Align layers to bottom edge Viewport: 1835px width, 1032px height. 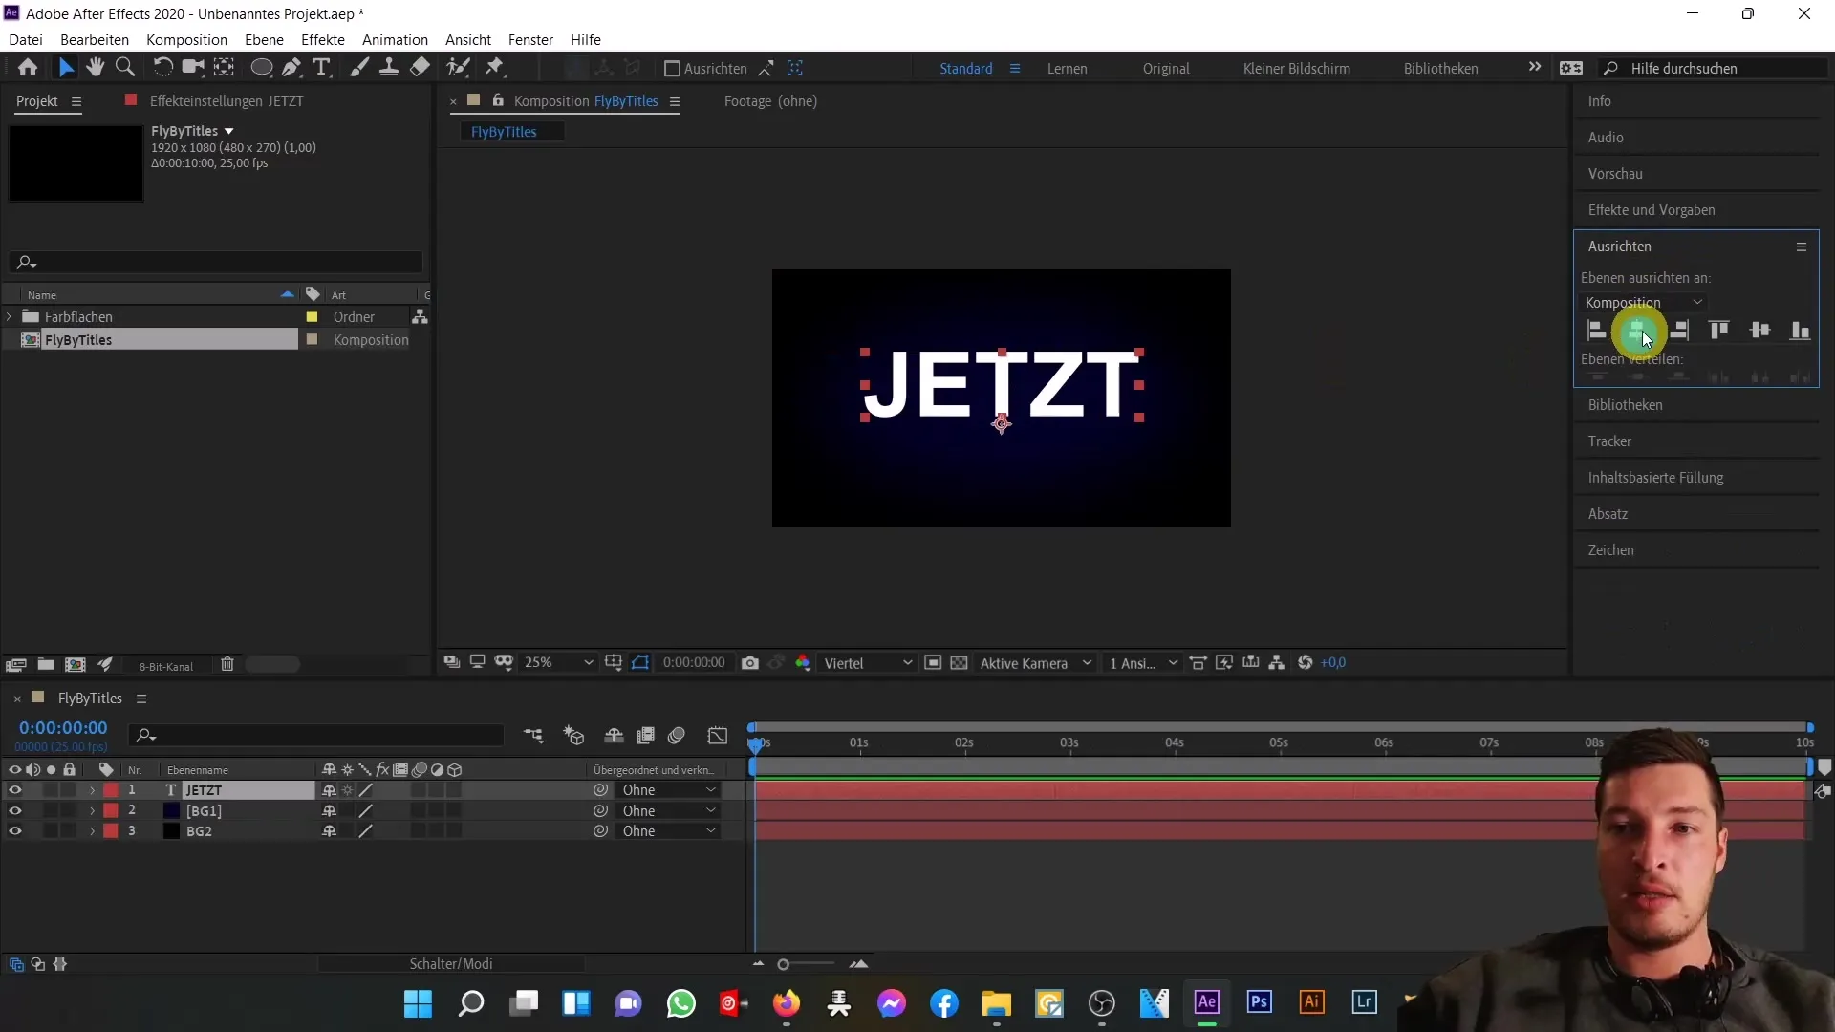tap(1800, 331)
